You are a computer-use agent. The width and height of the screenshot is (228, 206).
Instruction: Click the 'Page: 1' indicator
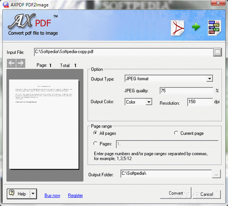[44, 65]
